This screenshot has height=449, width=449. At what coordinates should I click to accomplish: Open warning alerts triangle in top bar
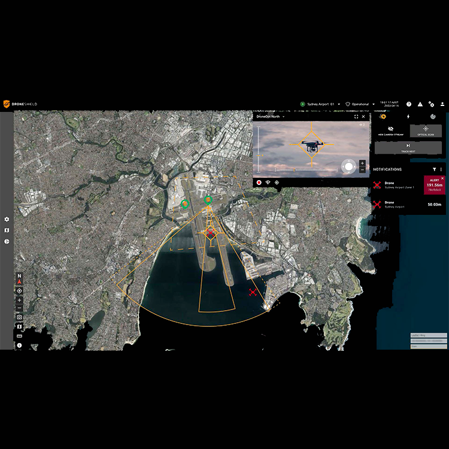[x=420, y=104]
